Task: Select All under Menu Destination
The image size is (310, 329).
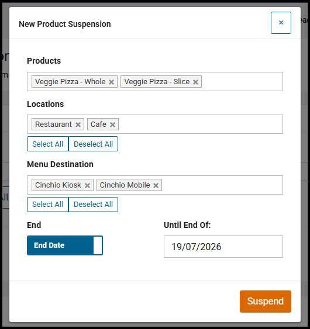Action: point(47,205)
